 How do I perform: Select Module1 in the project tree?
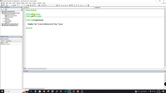pos(9,20)
